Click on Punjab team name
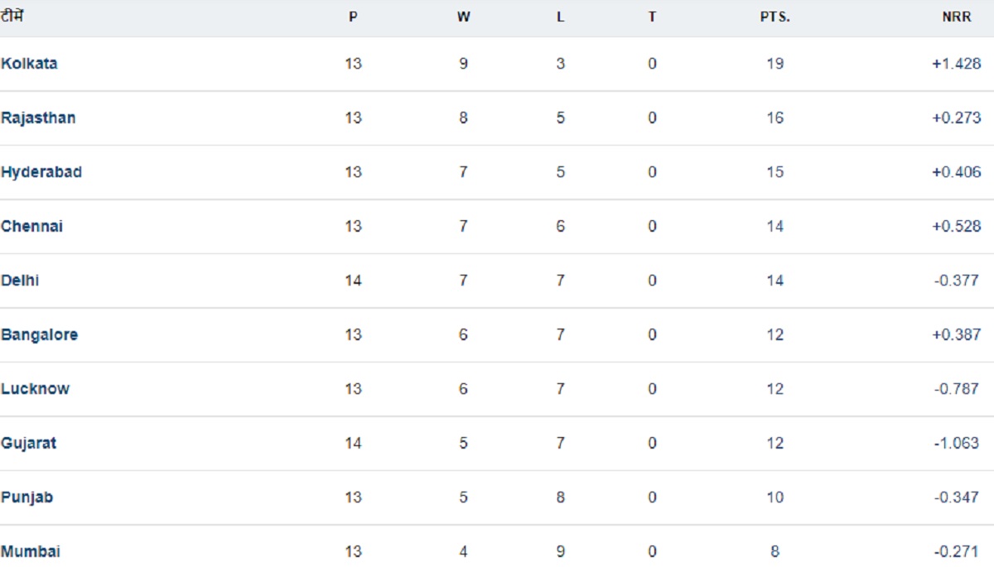This screenshot has height=567, width=994. pos(27,497)
